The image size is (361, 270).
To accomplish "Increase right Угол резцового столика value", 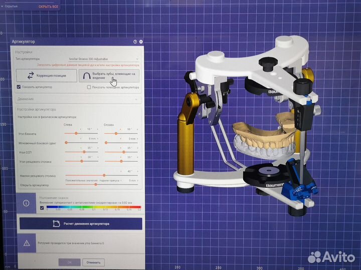I will pyautogui.click(x=137, y=157).
